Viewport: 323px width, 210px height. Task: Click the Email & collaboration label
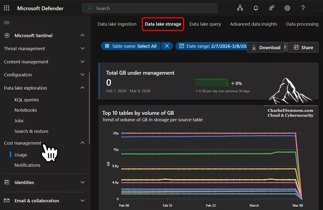pyautogui.click(x=37, y=201)
